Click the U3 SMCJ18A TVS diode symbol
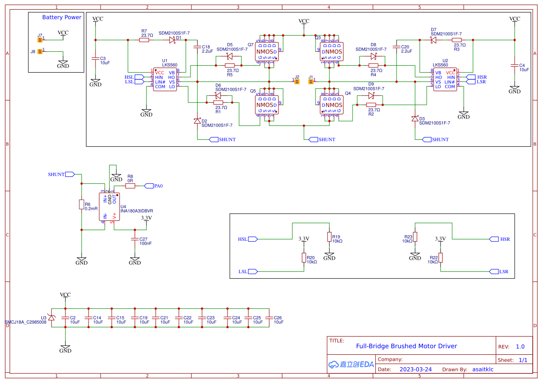Screen dimensions: 542x383 52,319
